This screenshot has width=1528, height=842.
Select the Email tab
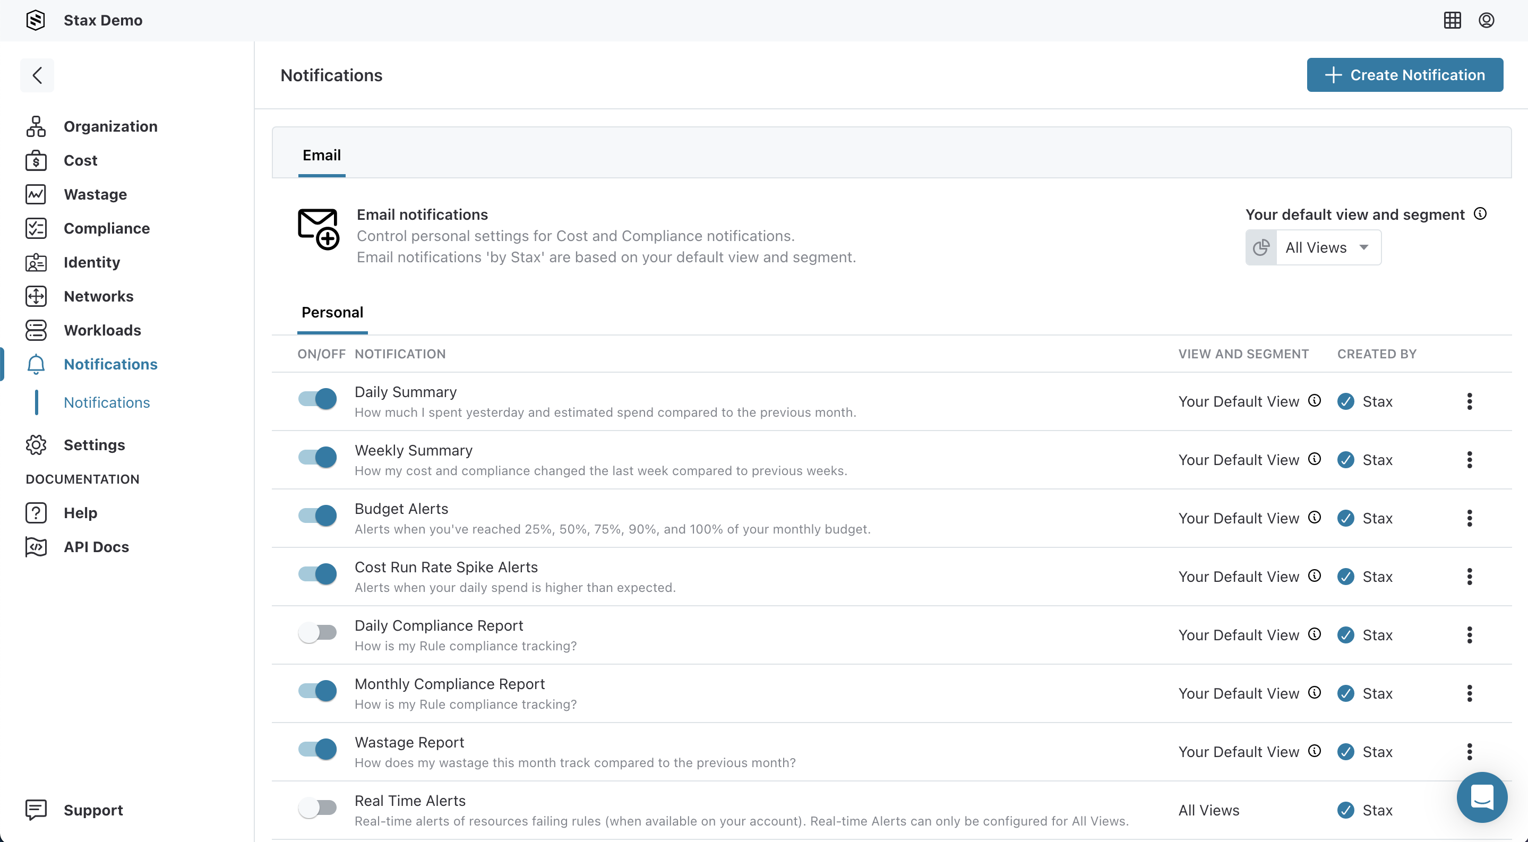pyautogui.click(x=321, y=154)
